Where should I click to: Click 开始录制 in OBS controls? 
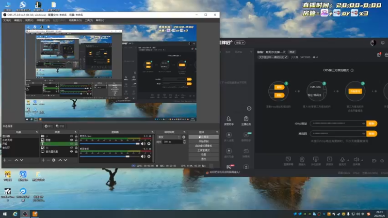(204, 141)
